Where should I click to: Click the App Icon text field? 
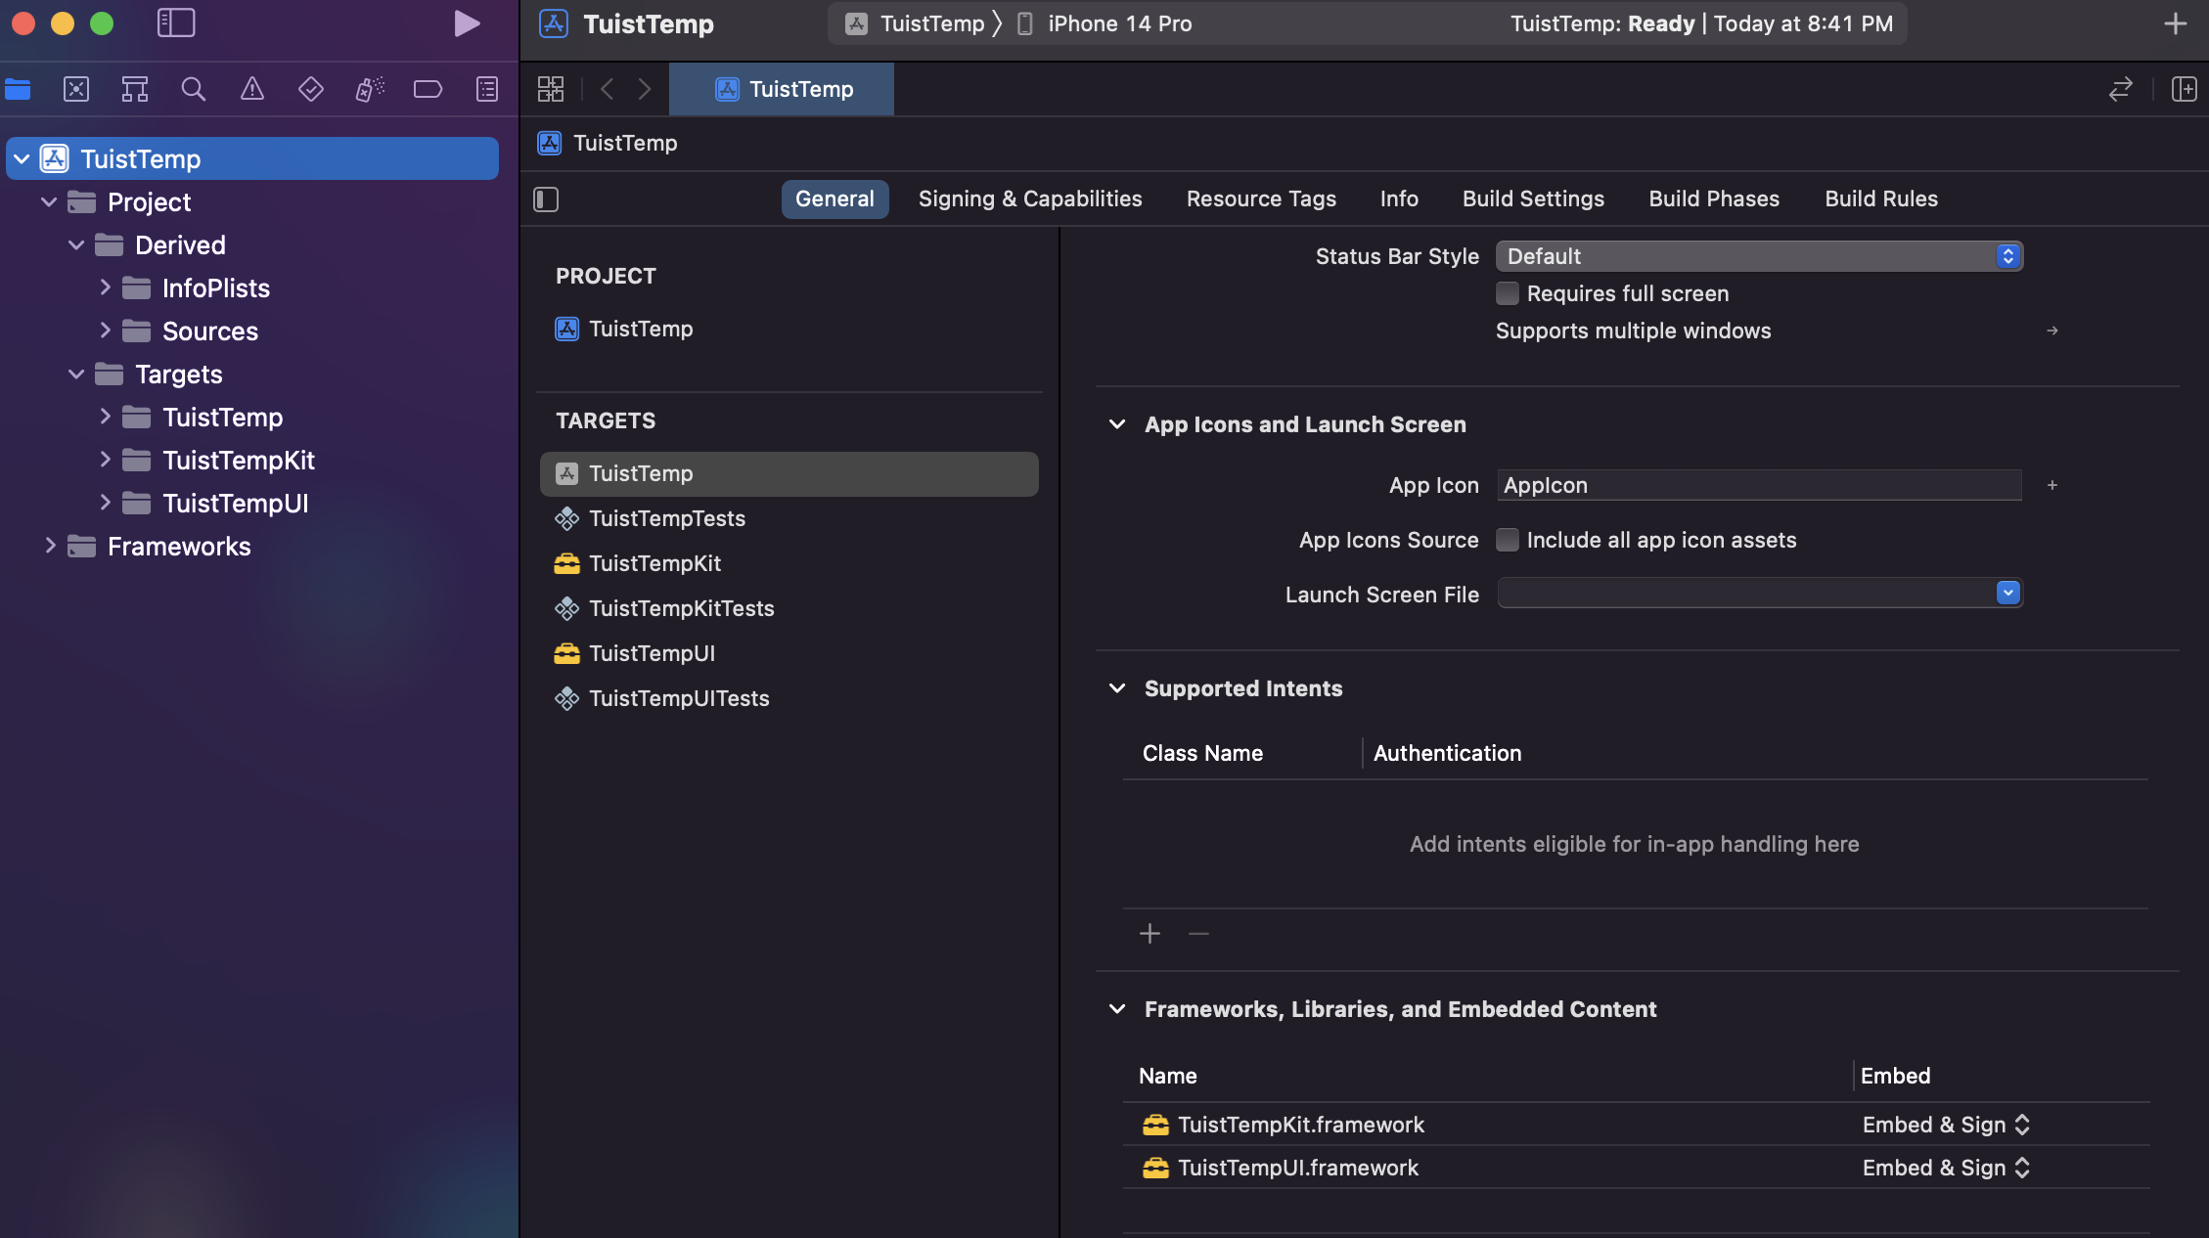coord(1758,486)
